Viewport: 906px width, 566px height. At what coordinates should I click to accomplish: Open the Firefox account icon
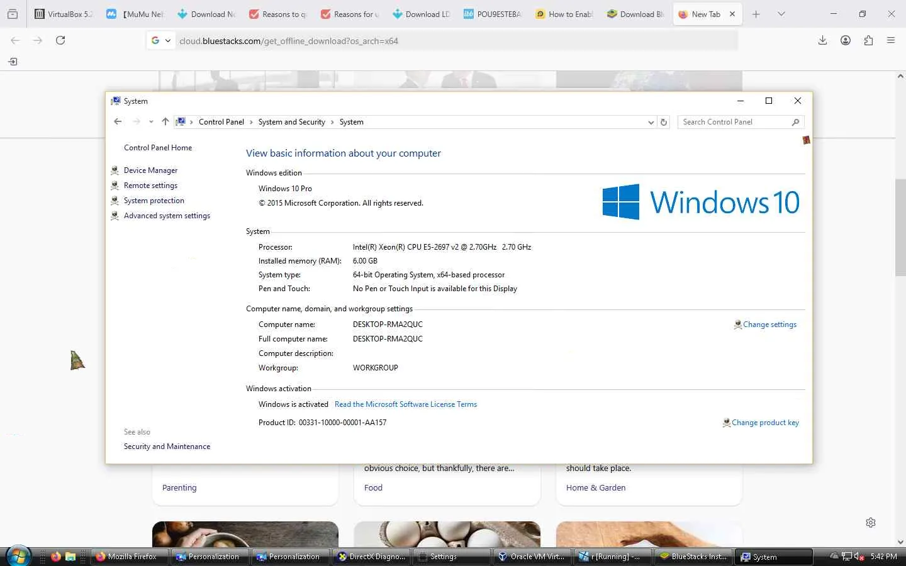[x=846, y=40]
